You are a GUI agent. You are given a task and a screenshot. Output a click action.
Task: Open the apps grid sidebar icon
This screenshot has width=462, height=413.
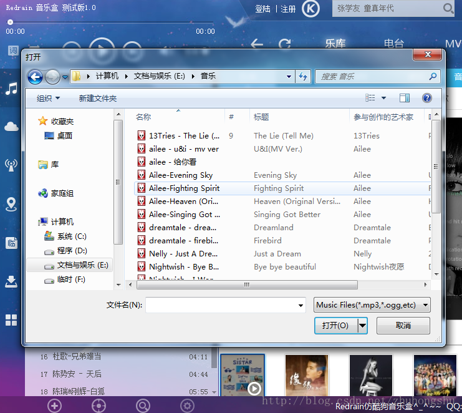tap(11, 320)
